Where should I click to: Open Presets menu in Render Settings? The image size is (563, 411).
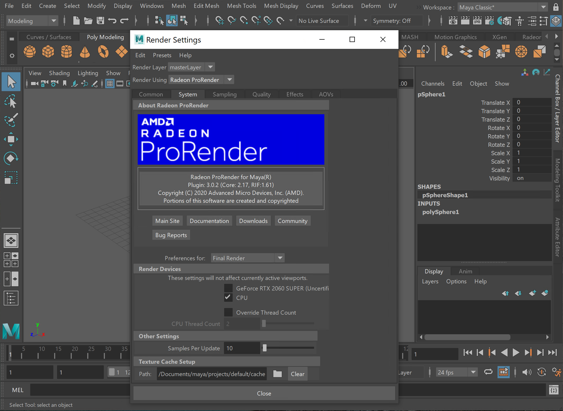point(162,55)
